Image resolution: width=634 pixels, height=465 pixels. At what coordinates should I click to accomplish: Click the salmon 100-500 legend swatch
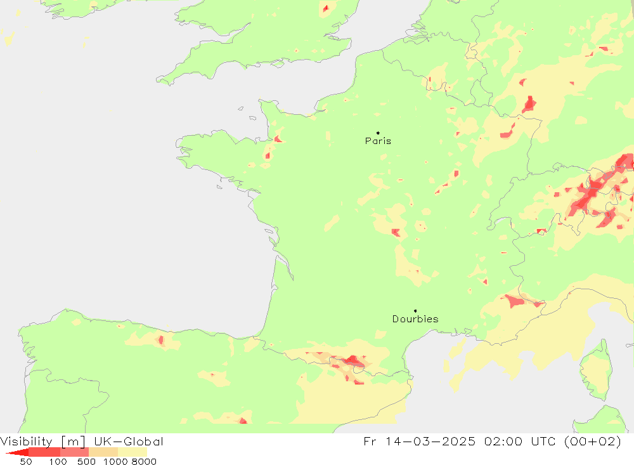tap(74, 452)
